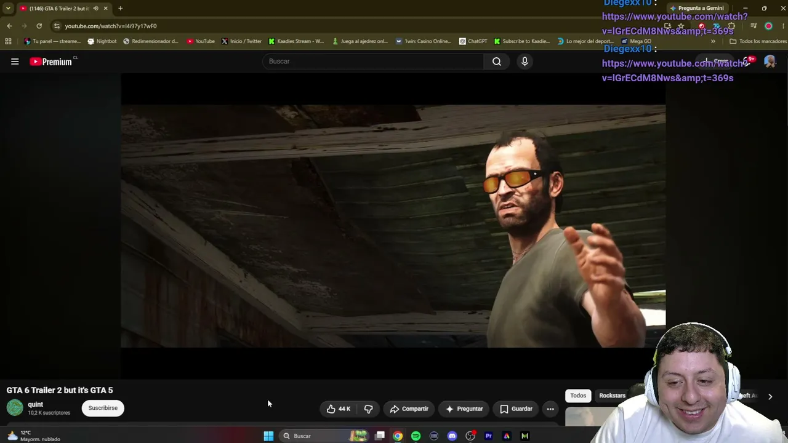Select the Todos filter chip

coord(578,396)
